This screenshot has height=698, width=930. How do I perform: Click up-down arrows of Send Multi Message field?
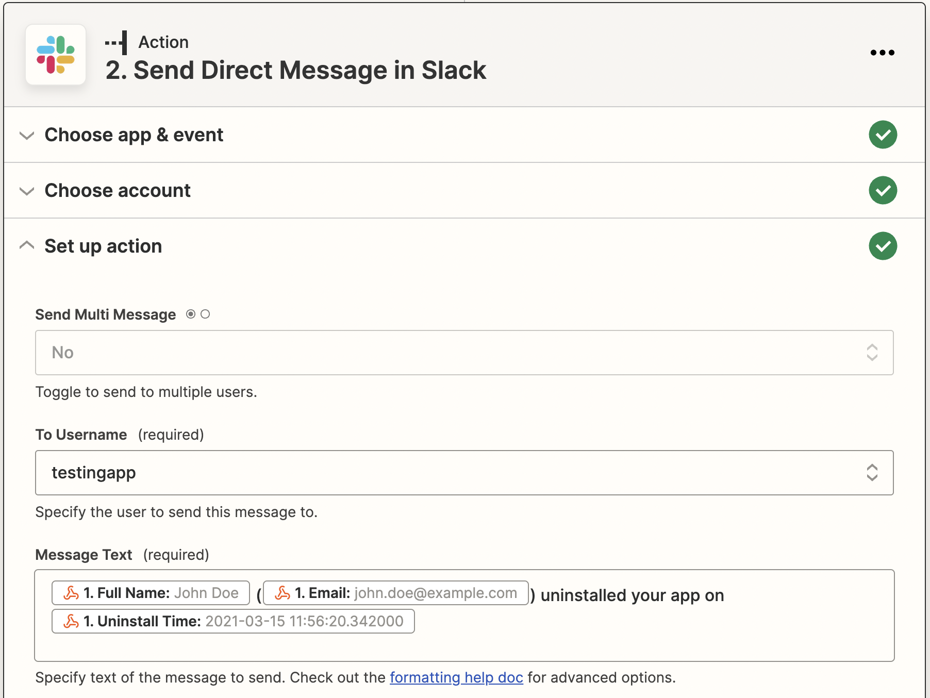[872, 353]
